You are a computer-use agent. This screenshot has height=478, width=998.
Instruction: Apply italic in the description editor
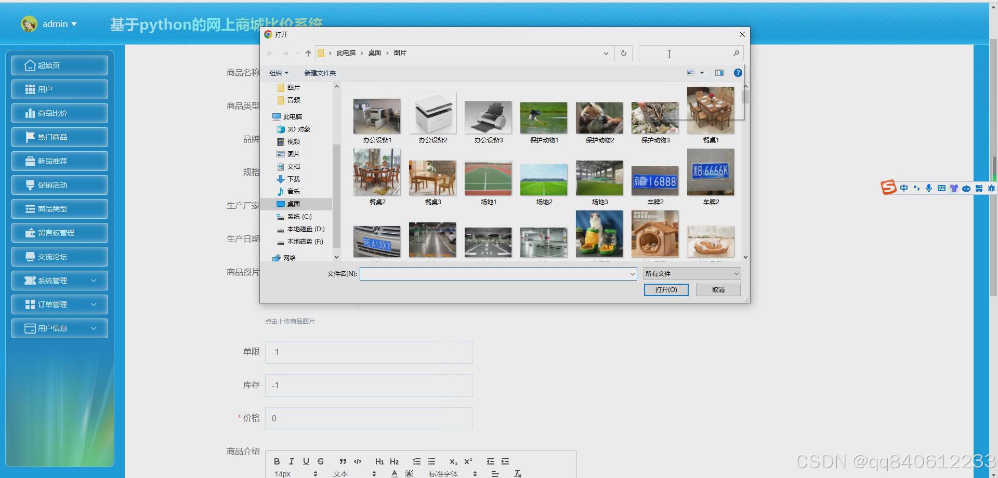(x=291, y=461)
